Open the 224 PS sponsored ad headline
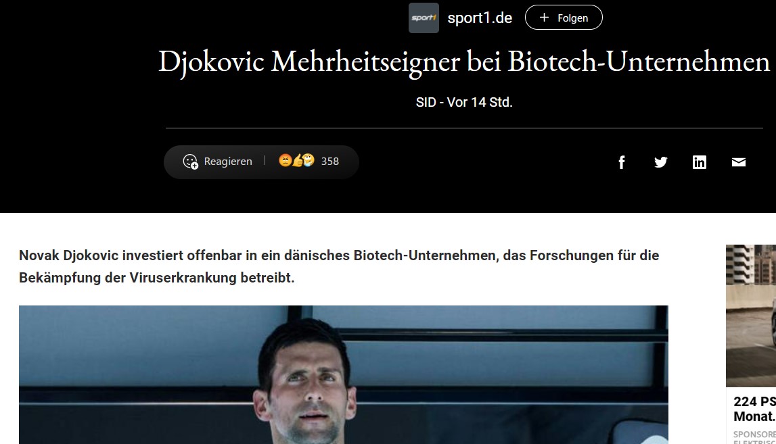This screenshot has width=776, height=444. [x=754, y=409]
